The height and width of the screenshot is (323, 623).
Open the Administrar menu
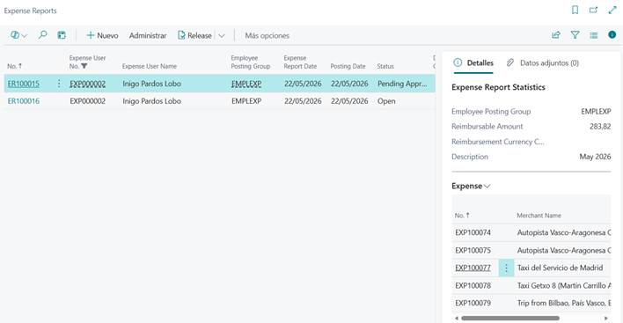148,35
